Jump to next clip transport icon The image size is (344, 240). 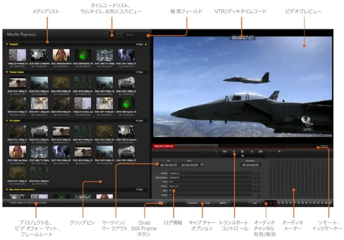click(270, 152)
